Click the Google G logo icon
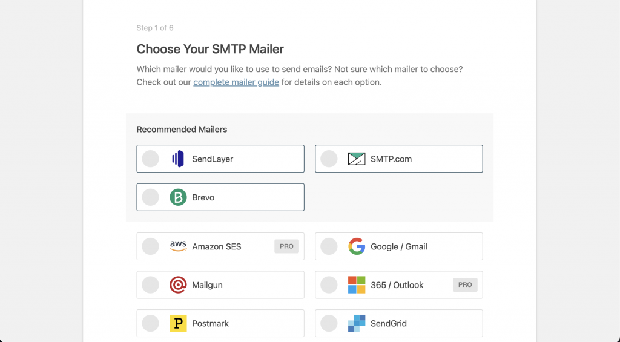The height and width of the screenshot is (342, 620). [x=357, y=246]
